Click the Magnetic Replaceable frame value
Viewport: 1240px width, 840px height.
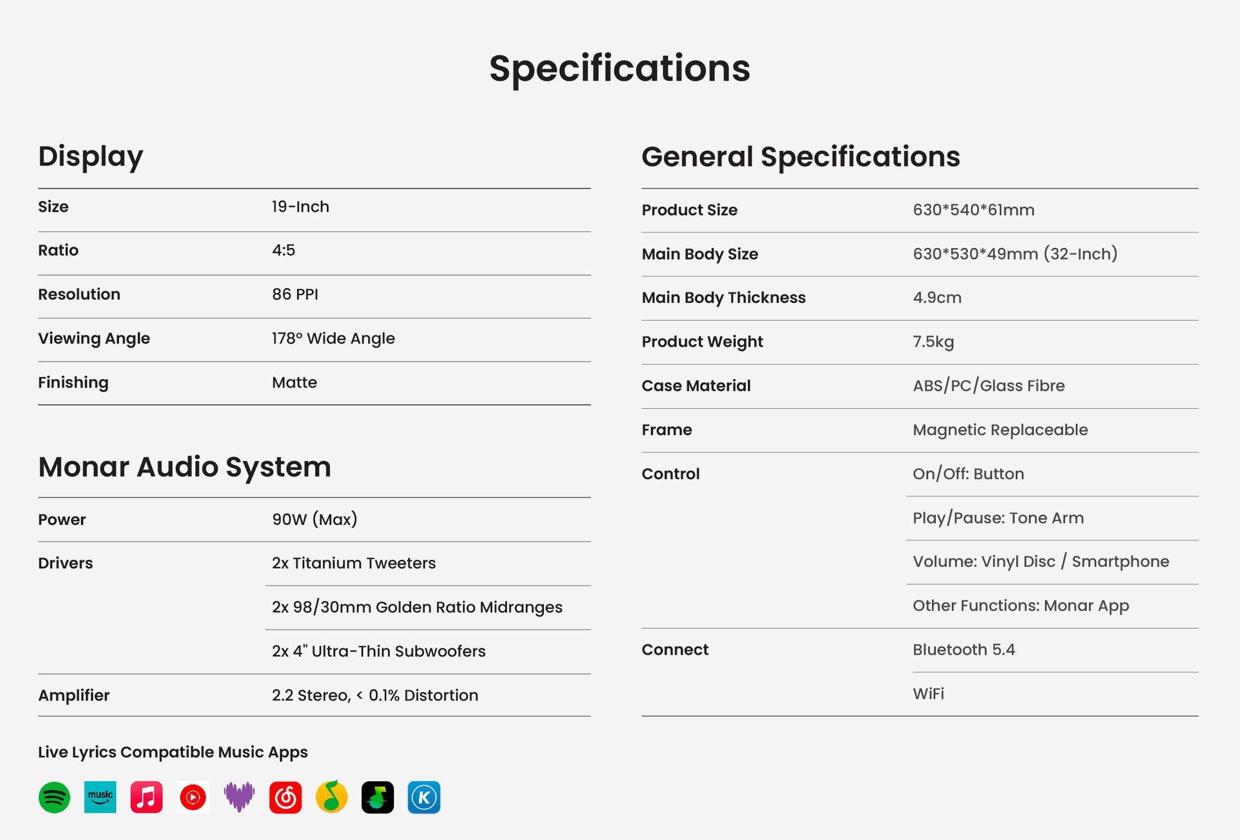[1000, 430]
